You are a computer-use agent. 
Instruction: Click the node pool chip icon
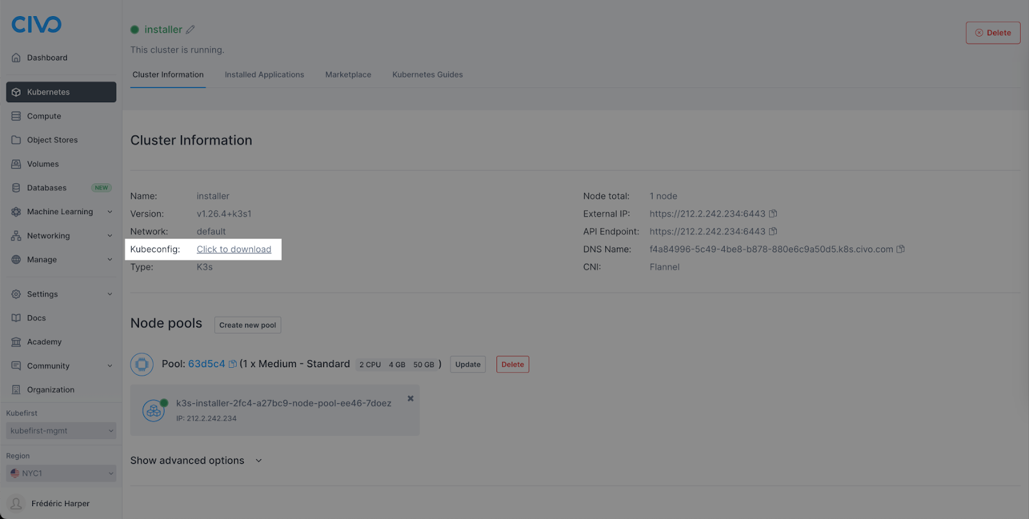pyautogui.click(x=141, y=365)
